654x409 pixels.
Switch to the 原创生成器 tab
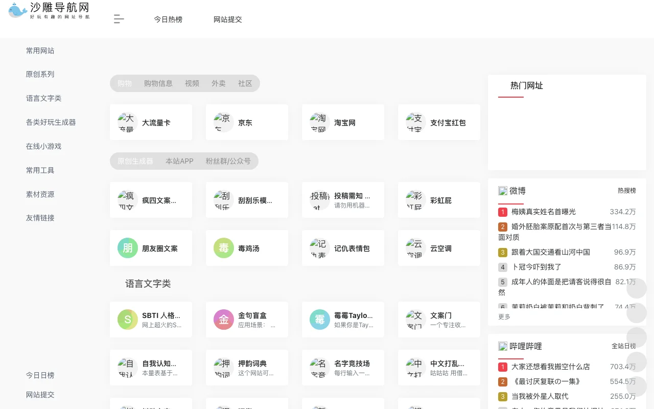(x=135, y=161)
